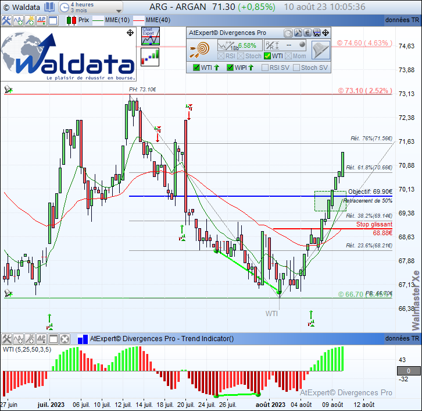Click the move handle of Divergences Pro panel

point(326,33)
